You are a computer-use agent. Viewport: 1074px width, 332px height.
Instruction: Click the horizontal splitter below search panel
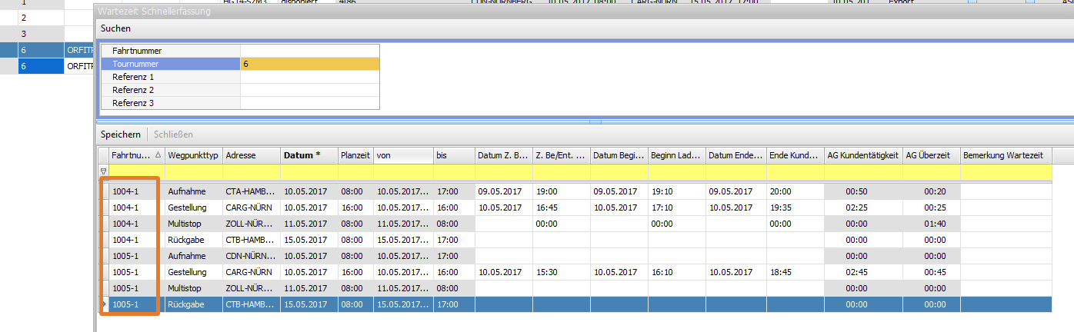tap(585, 121)
